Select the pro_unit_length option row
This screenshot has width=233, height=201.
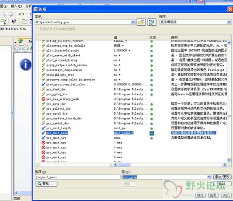click(x=59, y=128)
